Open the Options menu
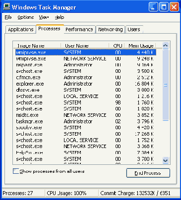181x200 pixels. tap(26, 17)
